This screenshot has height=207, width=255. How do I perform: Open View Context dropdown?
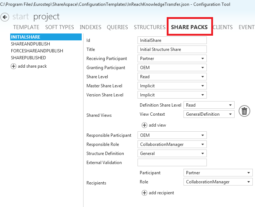click(x=209, y=114)
